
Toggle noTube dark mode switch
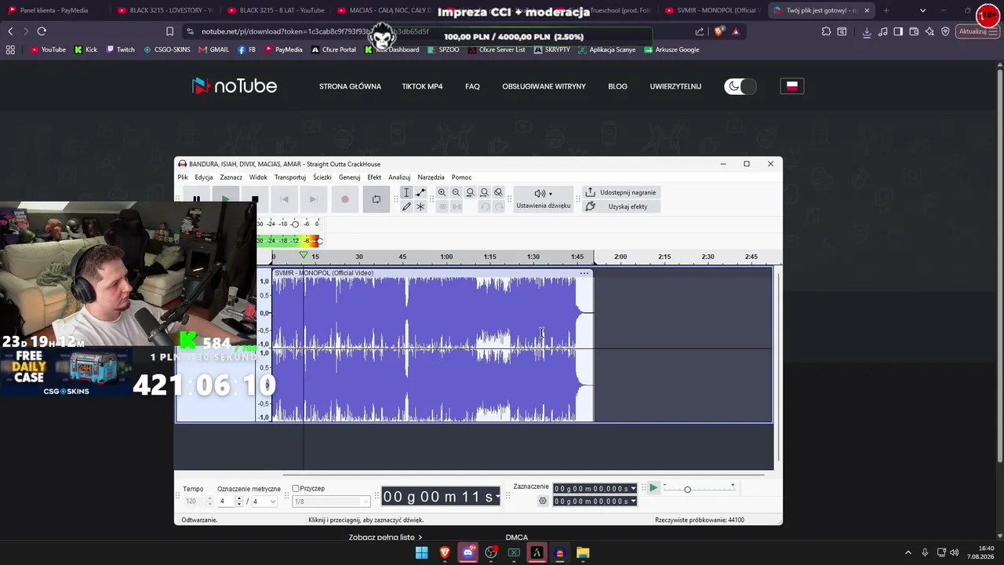(740, 86)
